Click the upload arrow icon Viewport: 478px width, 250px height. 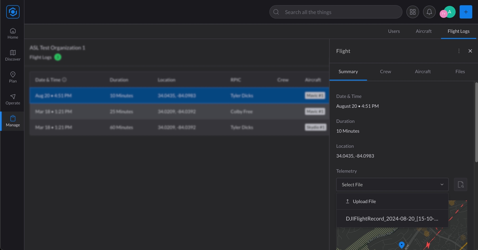[347, 201]
